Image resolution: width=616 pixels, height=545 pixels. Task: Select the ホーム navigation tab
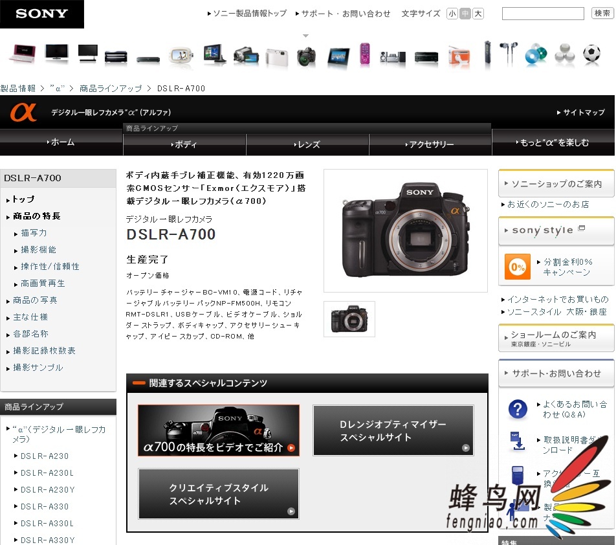[61, 142]
